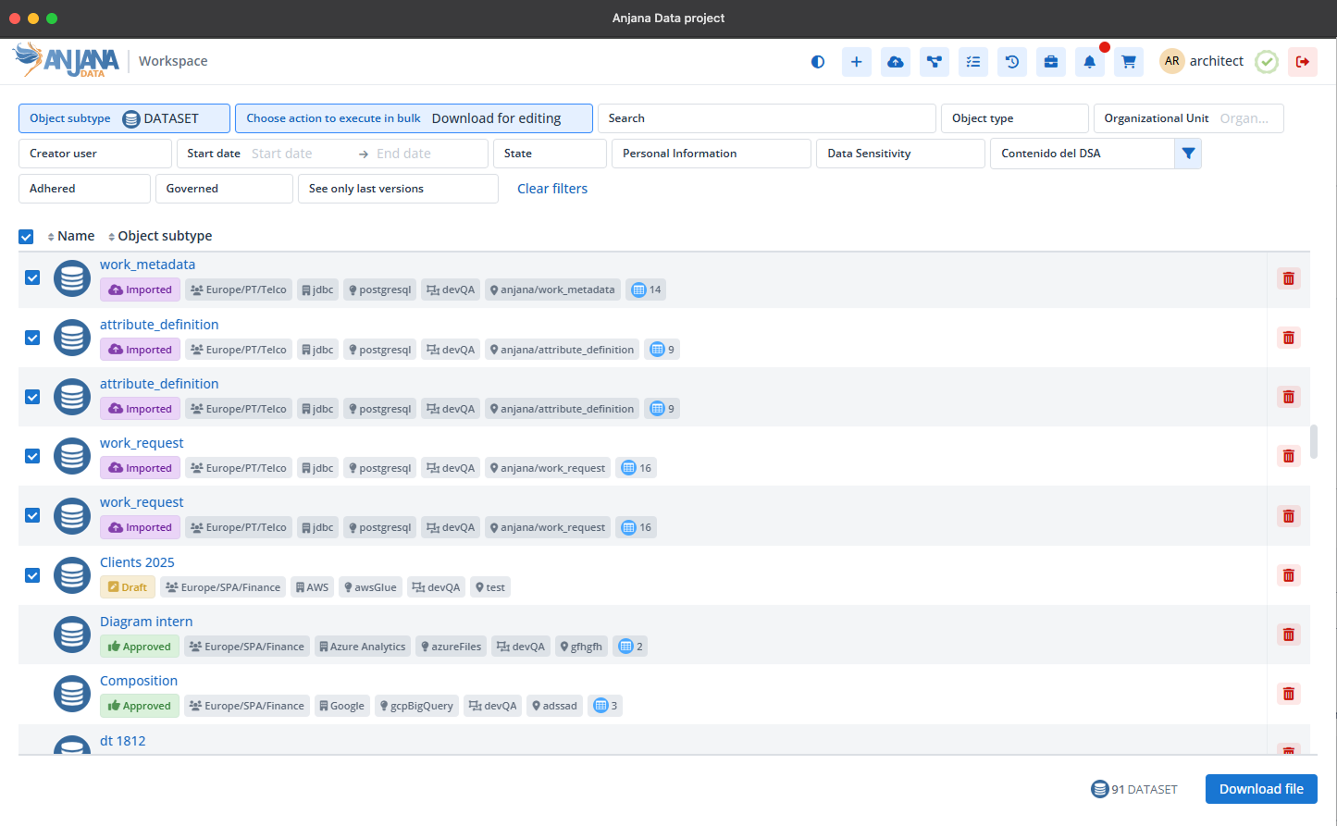Click the anjana/work_metadata path tag
Viewport: 1337px width, 826px height.
coord(552,290)
